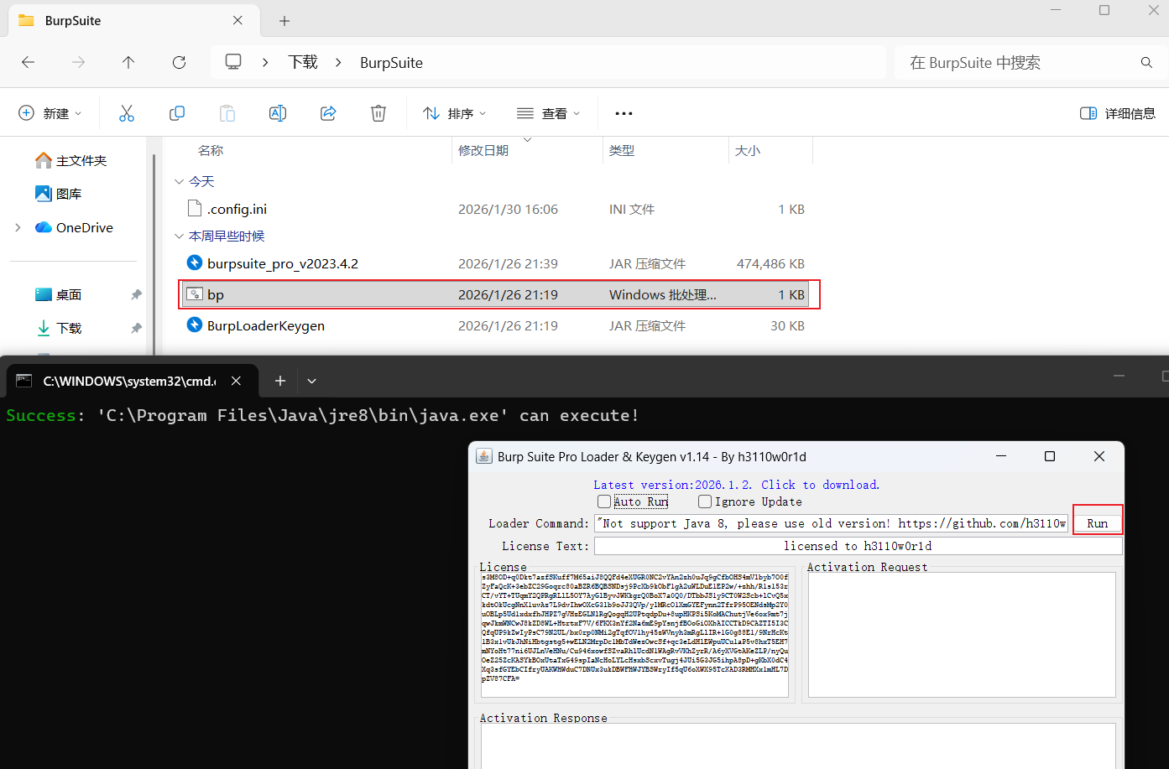Select the burpsuite_pro_v2023.4.2 jar icon

[x=195, y=263]
